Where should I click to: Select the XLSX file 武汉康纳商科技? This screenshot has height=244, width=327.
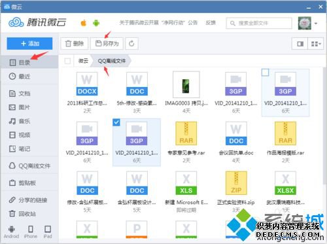click(x=285, y=192)
